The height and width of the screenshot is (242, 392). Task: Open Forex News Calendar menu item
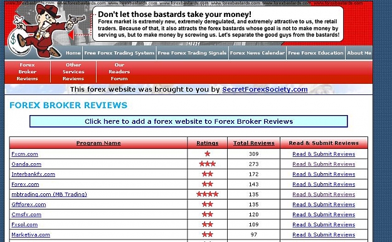coord(257,53)
